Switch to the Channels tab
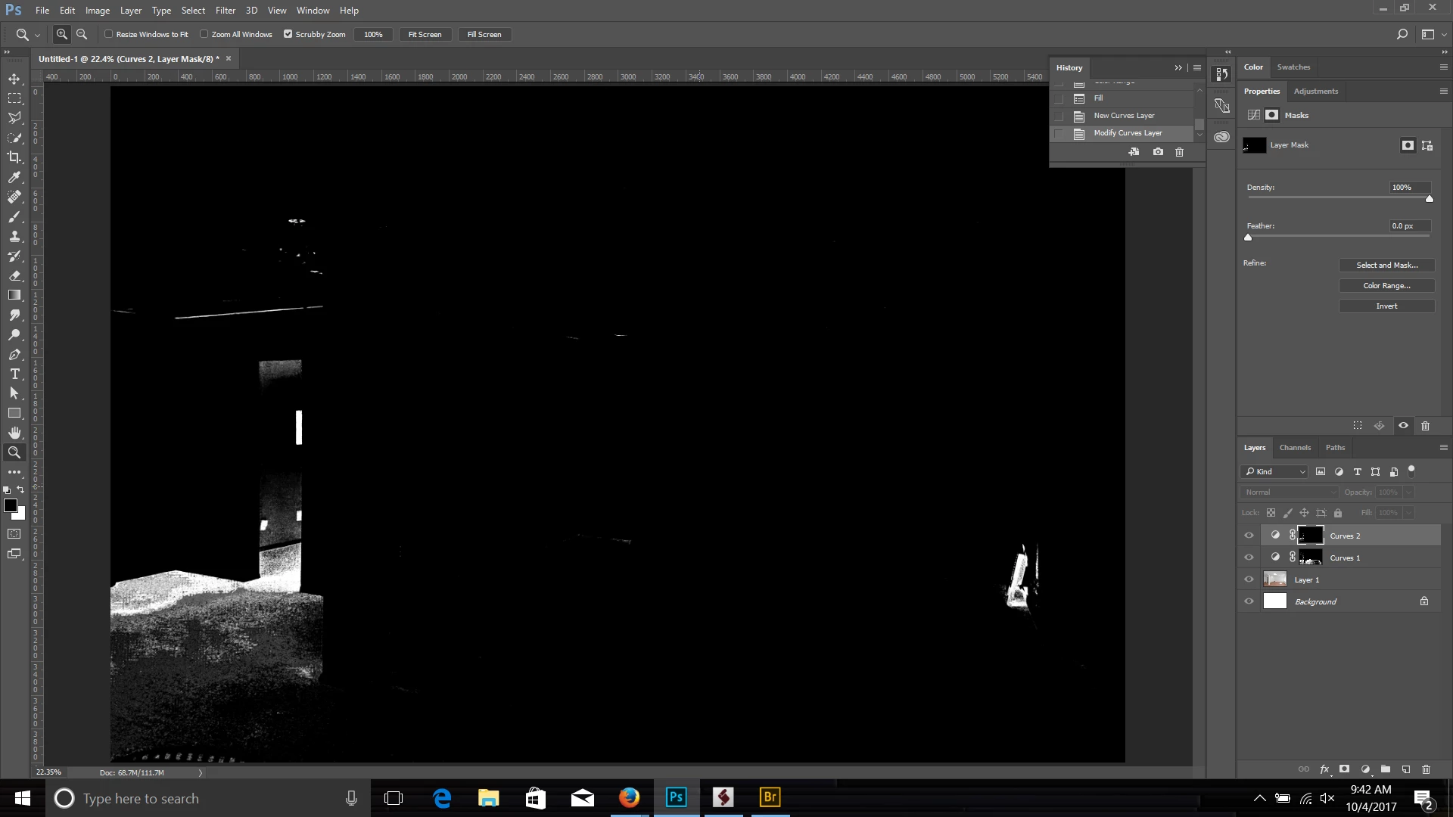 pos(1295,448)
